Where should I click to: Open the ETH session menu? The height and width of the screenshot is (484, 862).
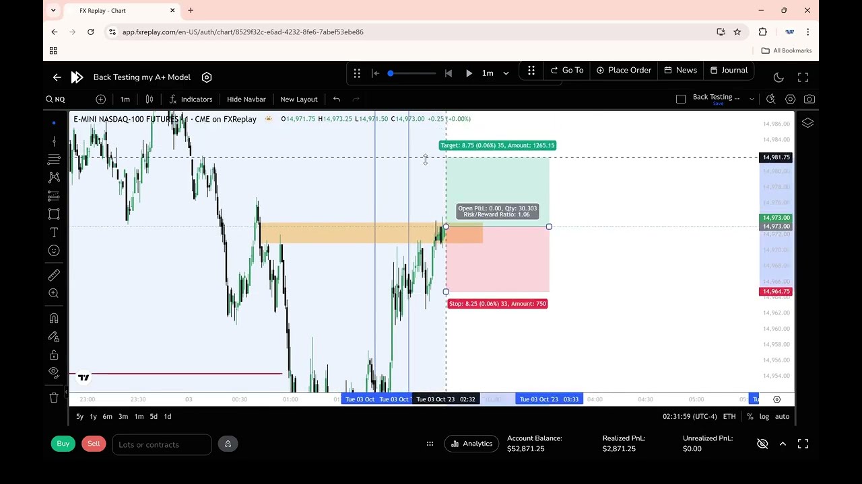click(729, 417)
